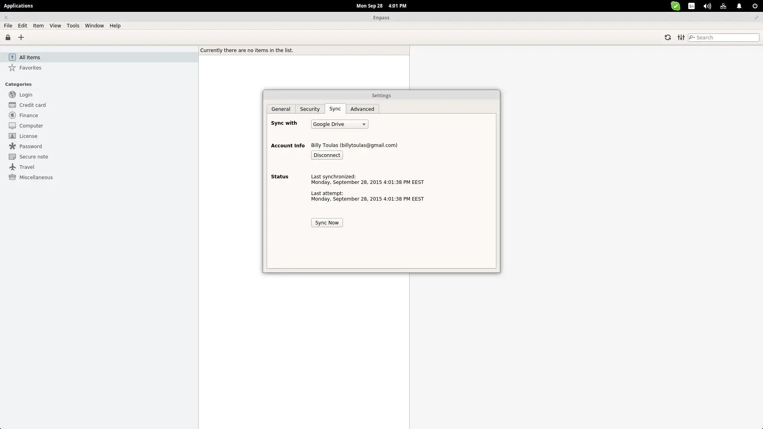This screenshot has width=763, height=429.
Task: Switch to the General settings tab
Action: point(281,109)
